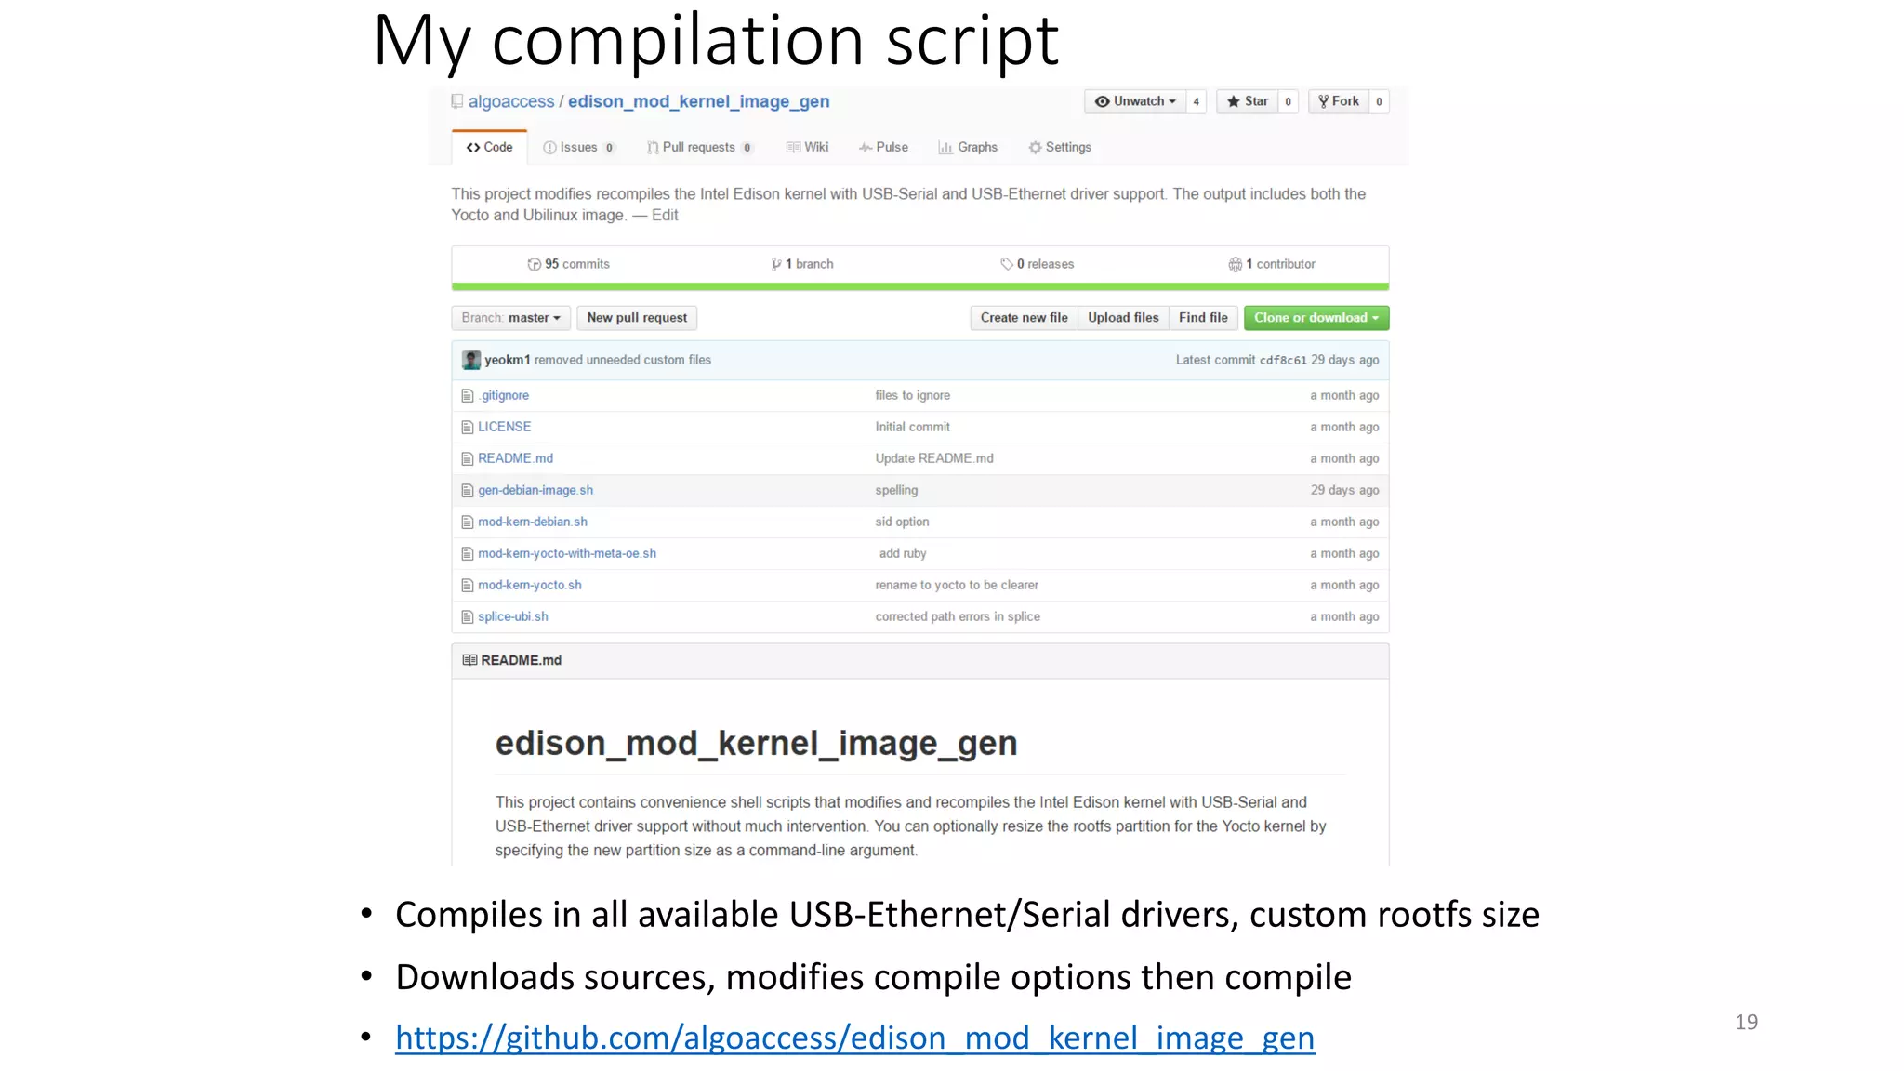This screenshot has width=1904, height=1071.
Task: Open the Branch: master dropdown
Action: [x=510, y=318]
